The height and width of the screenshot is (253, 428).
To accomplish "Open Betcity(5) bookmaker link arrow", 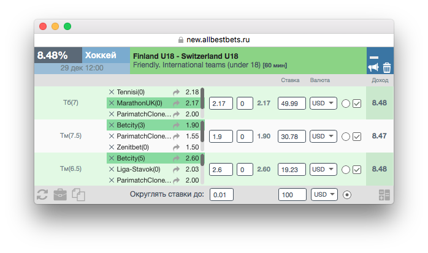I will pos(177,159).
